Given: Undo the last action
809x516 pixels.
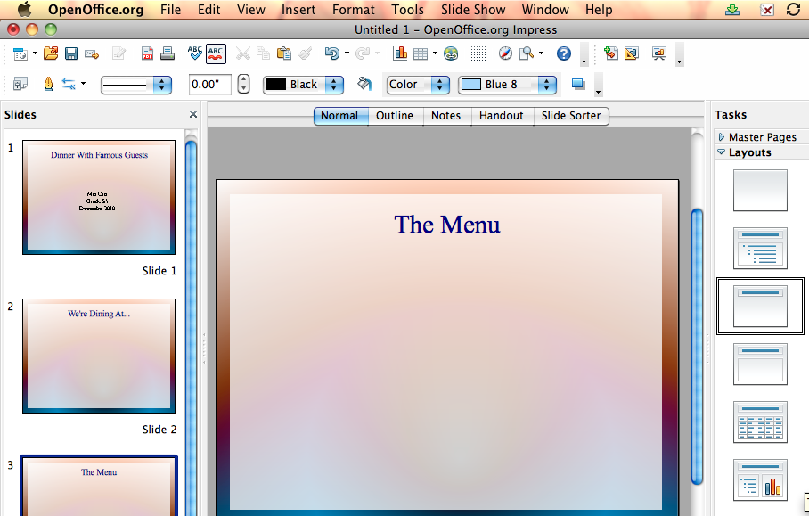Looking at the screenshot, I should click(331, 53).
